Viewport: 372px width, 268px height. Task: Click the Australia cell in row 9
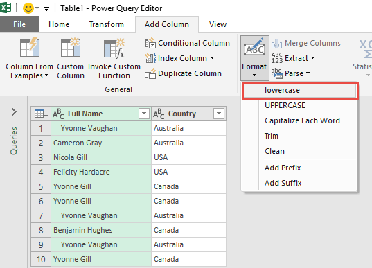188,244
